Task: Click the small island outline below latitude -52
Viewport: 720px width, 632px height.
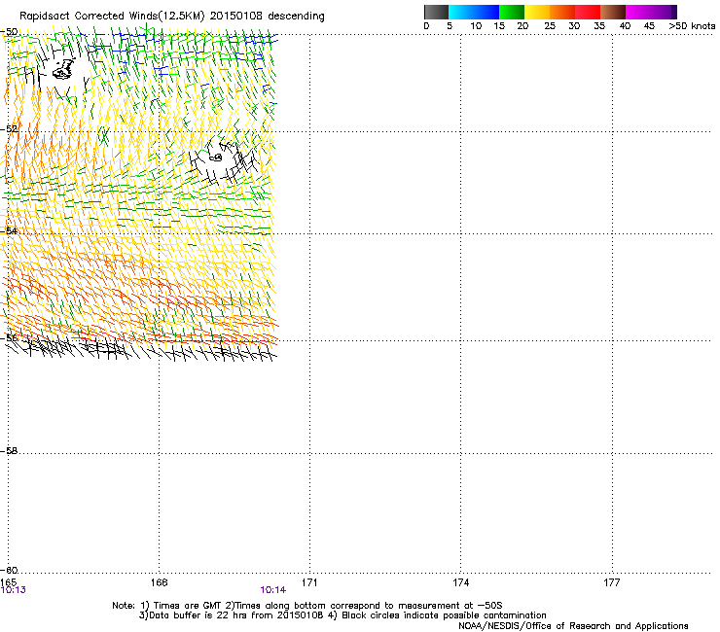Action: [x=216, y=158]
